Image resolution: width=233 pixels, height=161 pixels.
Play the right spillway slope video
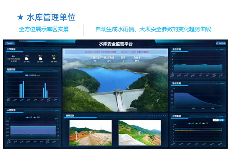139,133
